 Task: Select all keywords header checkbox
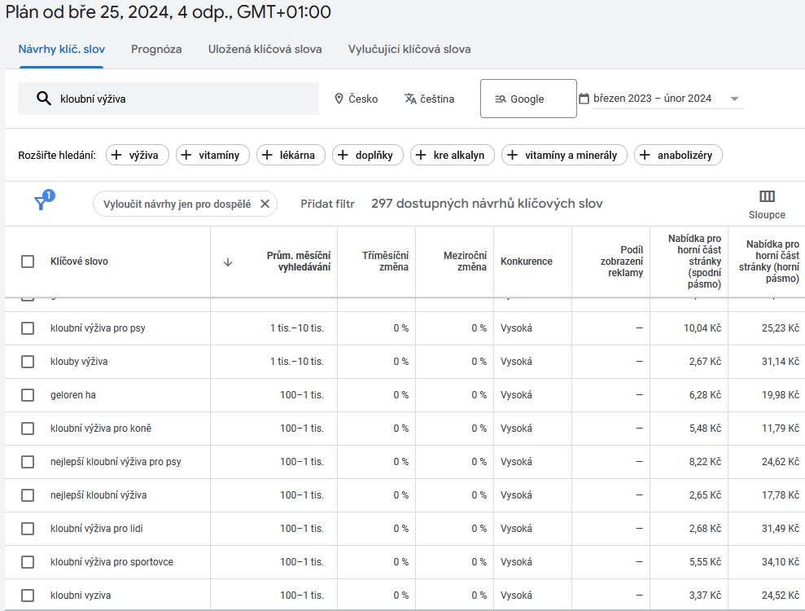(28, 262)
